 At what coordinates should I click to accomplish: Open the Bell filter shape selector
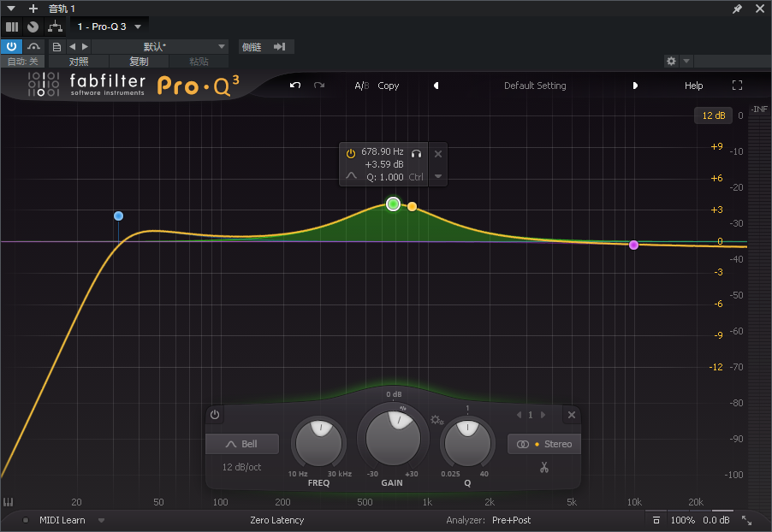click(x=241, y=444)
